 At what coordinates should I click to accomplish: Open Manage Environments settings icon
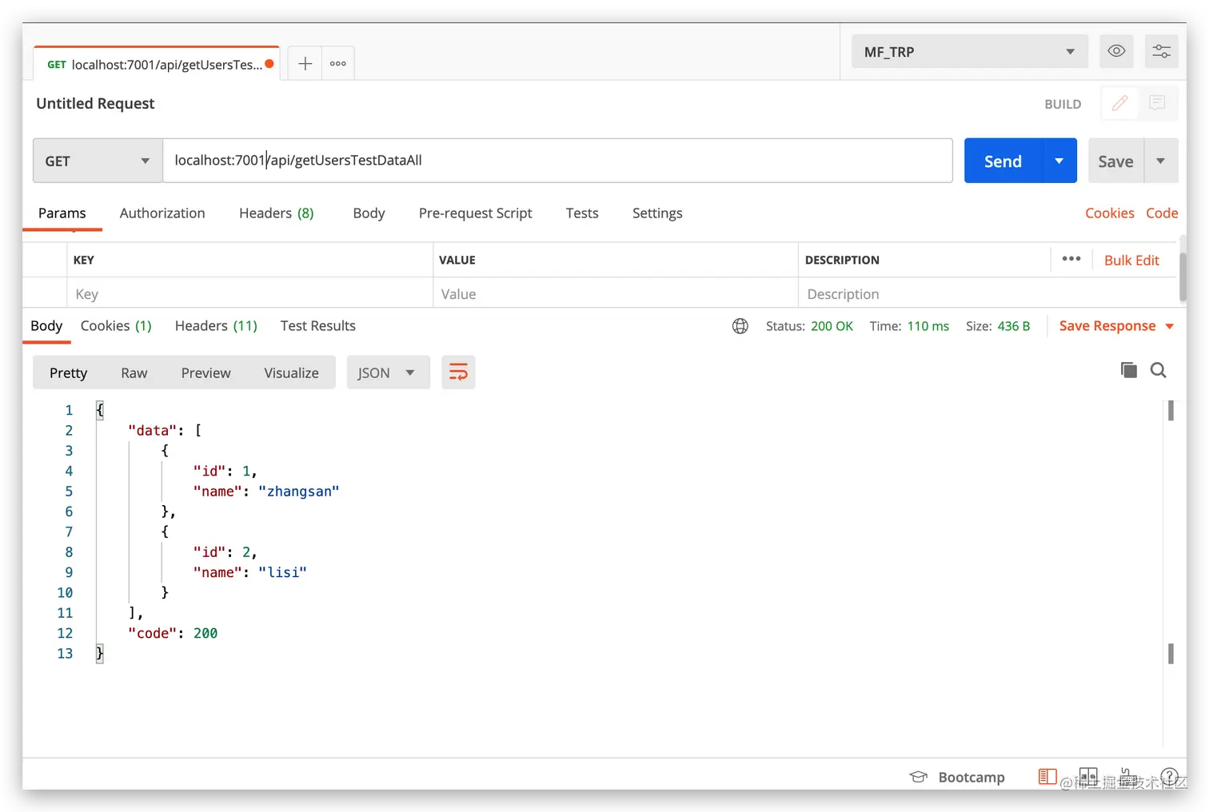(1161, 52)
